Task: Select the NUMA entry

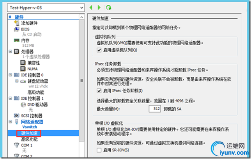Action: pos(32,69)
